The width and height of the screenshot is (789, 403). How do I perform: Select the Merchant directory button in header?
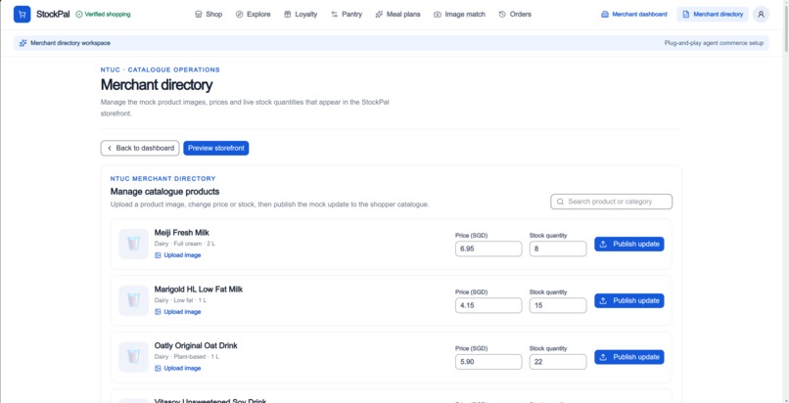[713, 15]
